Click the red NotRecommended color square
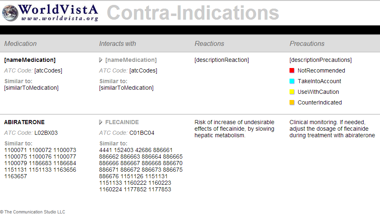Image resolution: width=380 pixels, height=220 pixels. pos(292,70)
